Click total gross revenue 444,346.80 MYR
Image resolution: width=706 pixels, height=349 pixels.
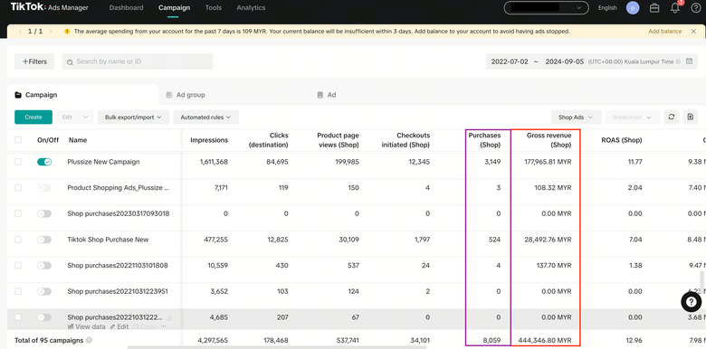[545, 341]
